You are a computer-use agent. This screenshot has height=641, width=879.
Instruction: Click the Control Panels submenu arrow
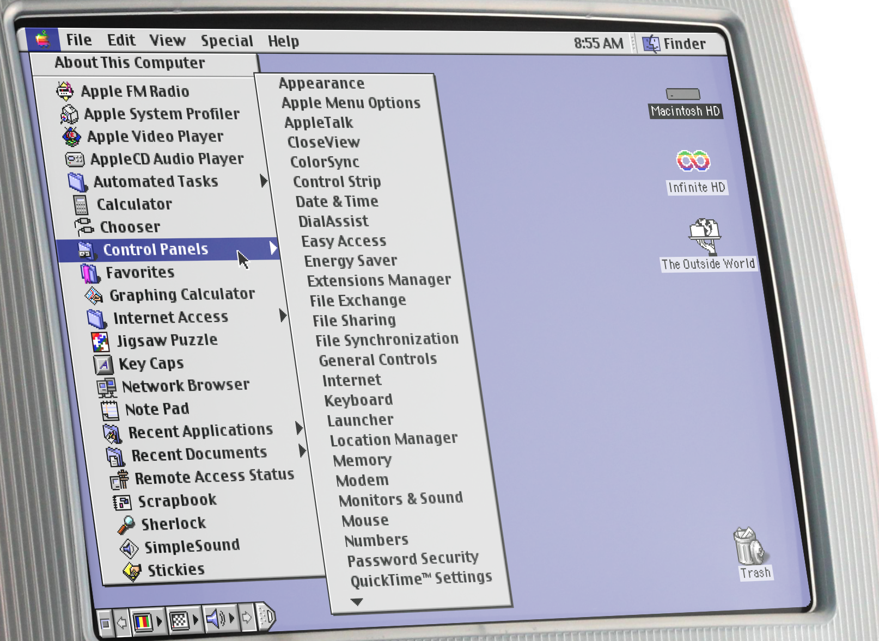pos(273,248)
